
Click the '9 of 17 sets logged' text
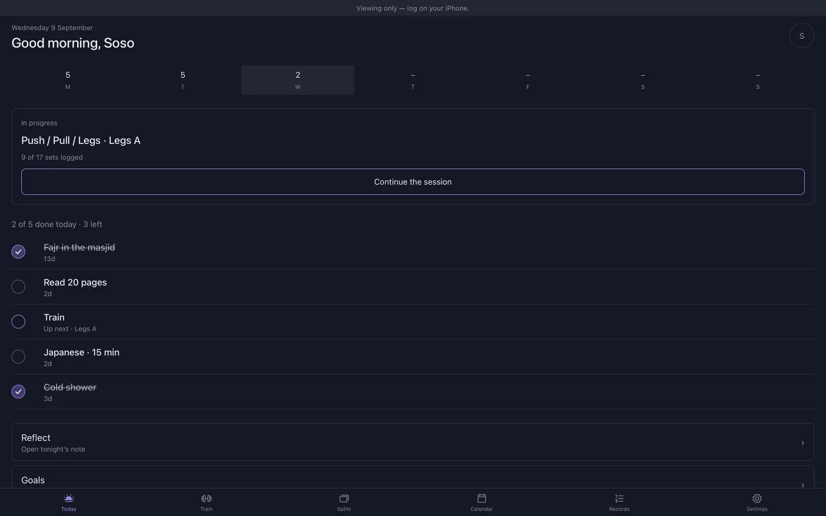click(x=52, y=157)
